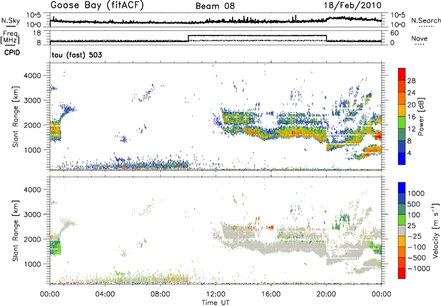Click the "24" power colorbar label
Image resolution: width=441 pixels, height=306 pixels.
pos(411,93)
